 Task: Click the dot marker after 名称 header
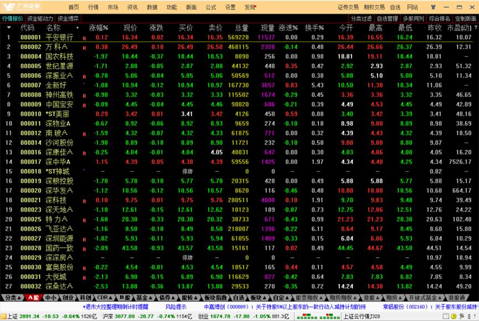click(x=78, y=28)
